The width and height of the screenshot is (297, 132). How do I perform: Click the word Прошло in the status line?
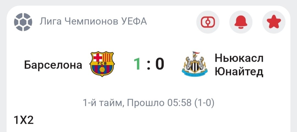click(146, 103)
